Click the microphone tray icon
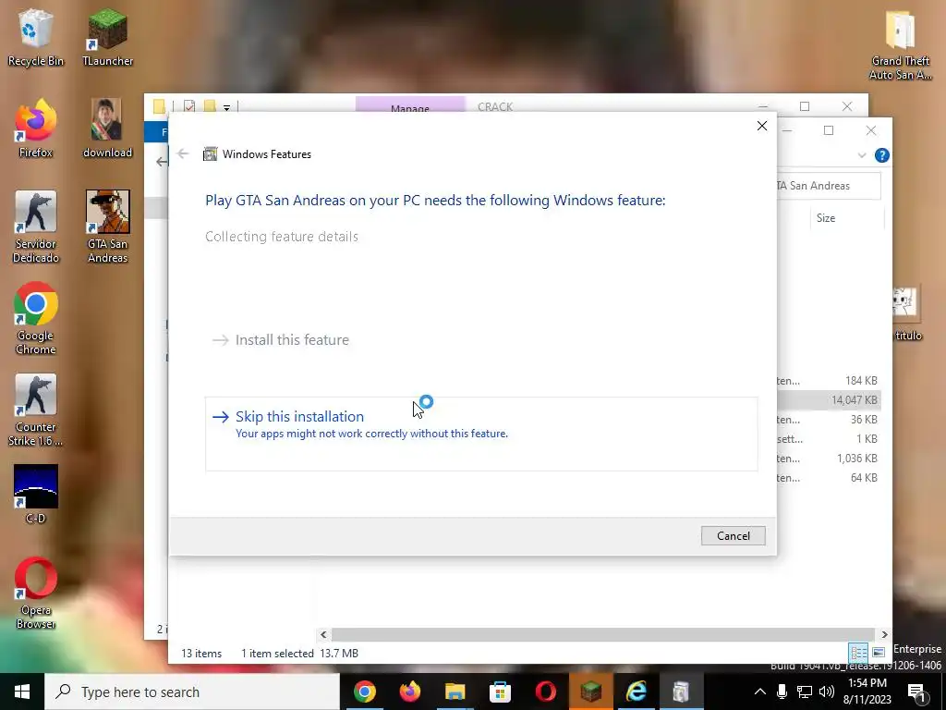The height and width of the screenshot is (710, 946). (782, 692)
